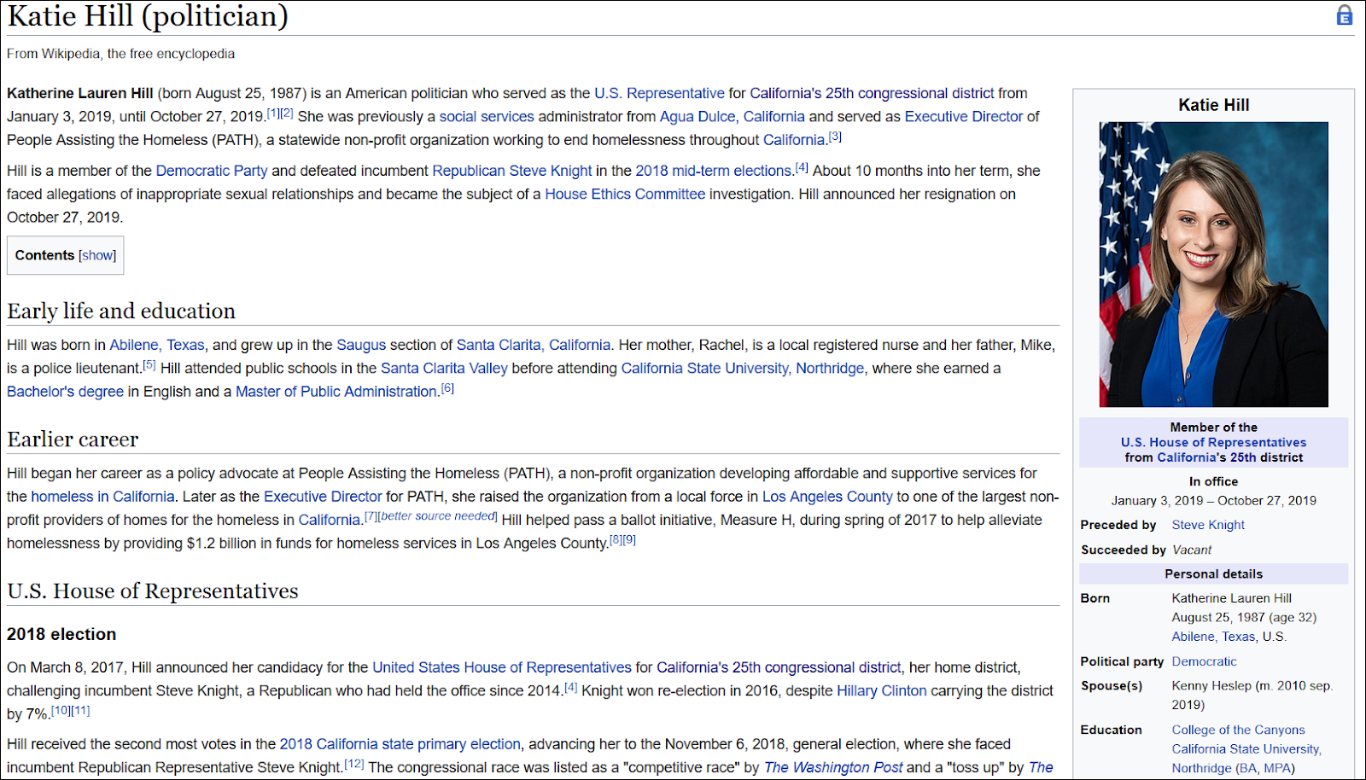
Task: Open Hillary Clinton link
Action: click(x=882, y=690)
